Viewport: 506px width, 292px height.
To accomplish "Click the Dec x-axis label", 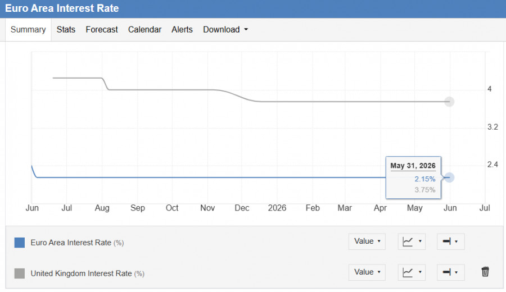I will pos(242,208).
